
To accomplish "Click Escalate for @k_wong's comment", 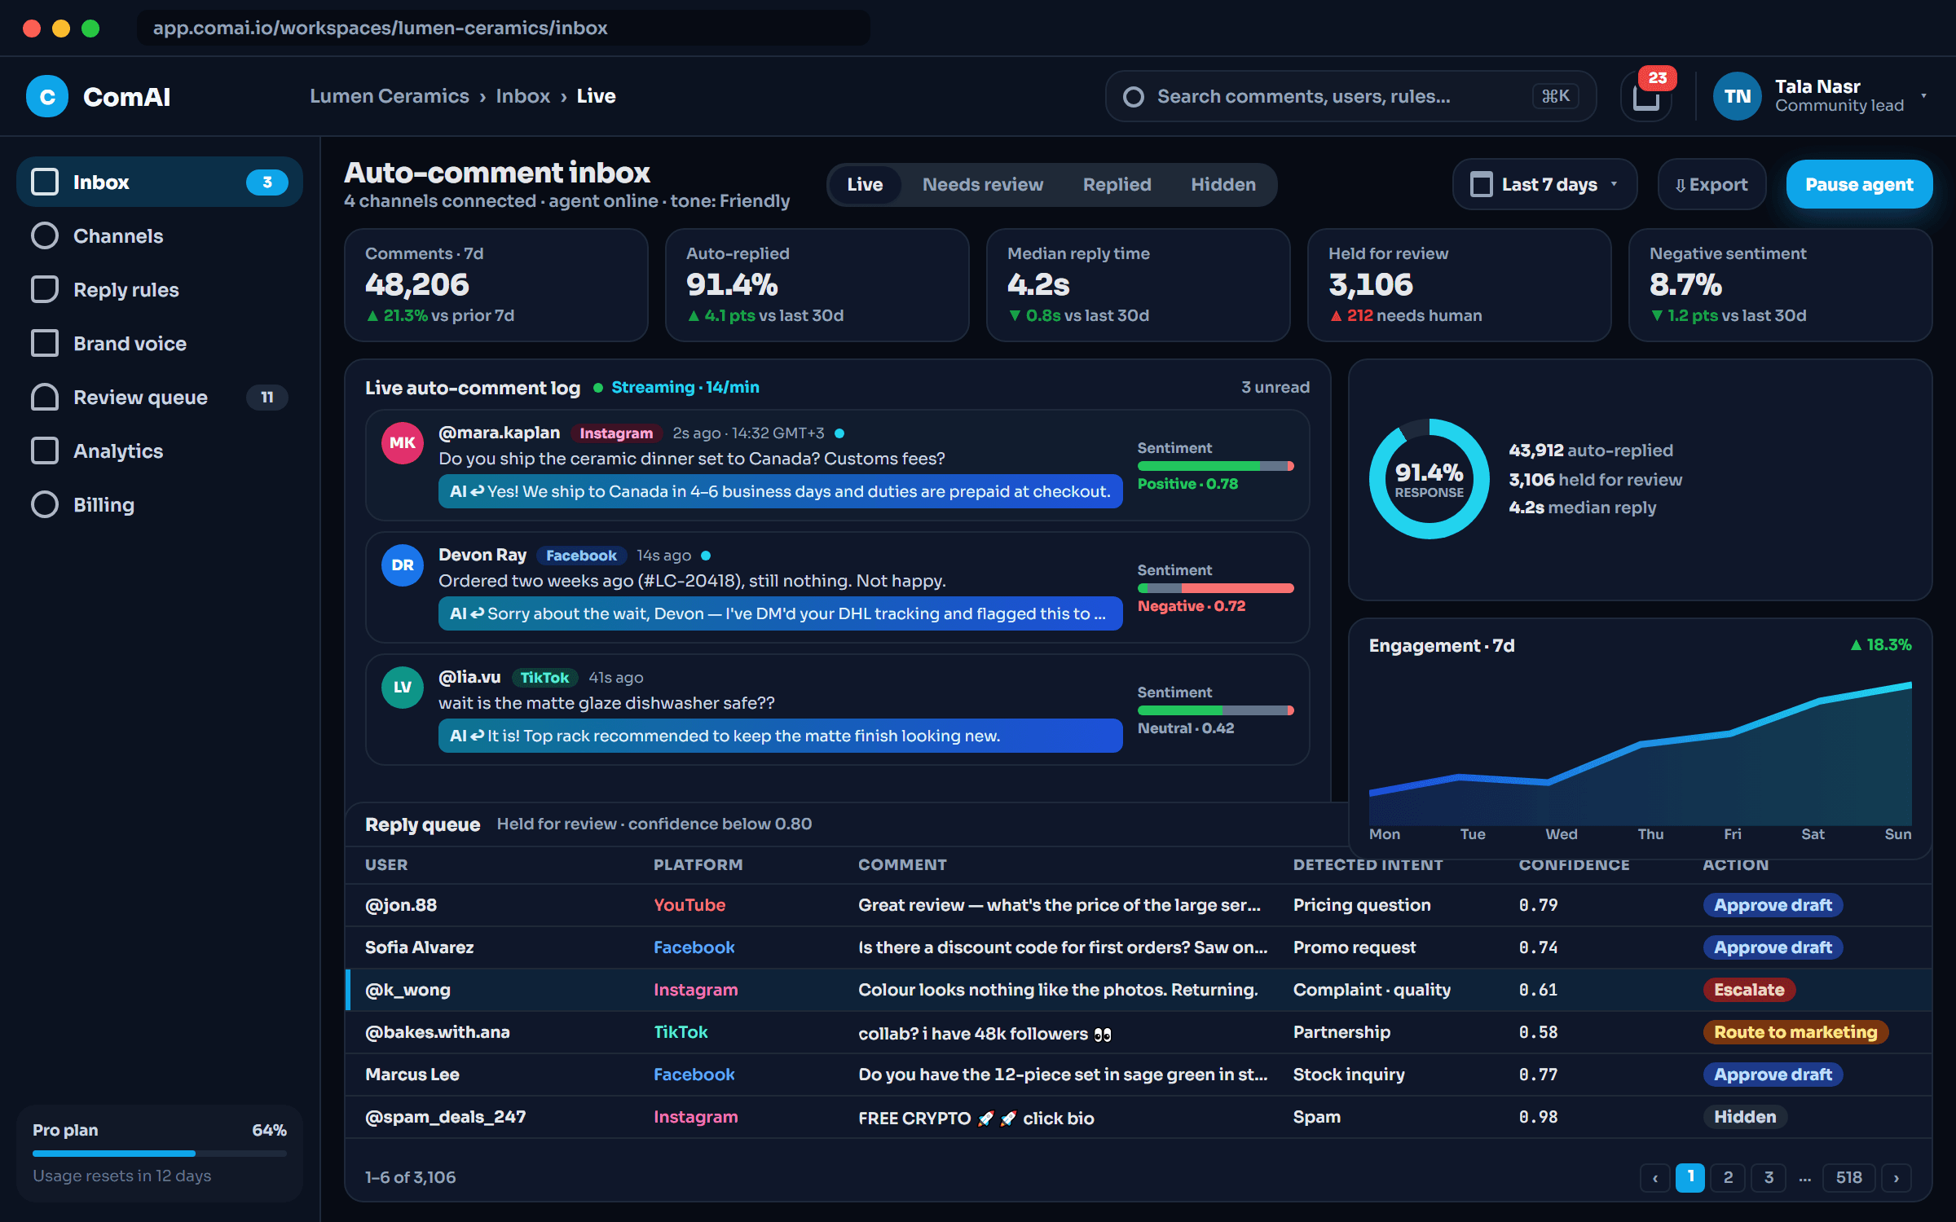I will 1749,989.
